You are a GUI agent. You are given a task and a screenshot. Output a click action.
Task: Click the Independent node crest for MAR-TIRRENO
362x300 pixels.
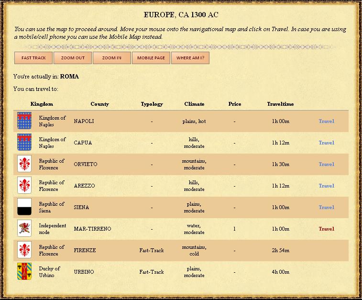[x=24, y=229]
